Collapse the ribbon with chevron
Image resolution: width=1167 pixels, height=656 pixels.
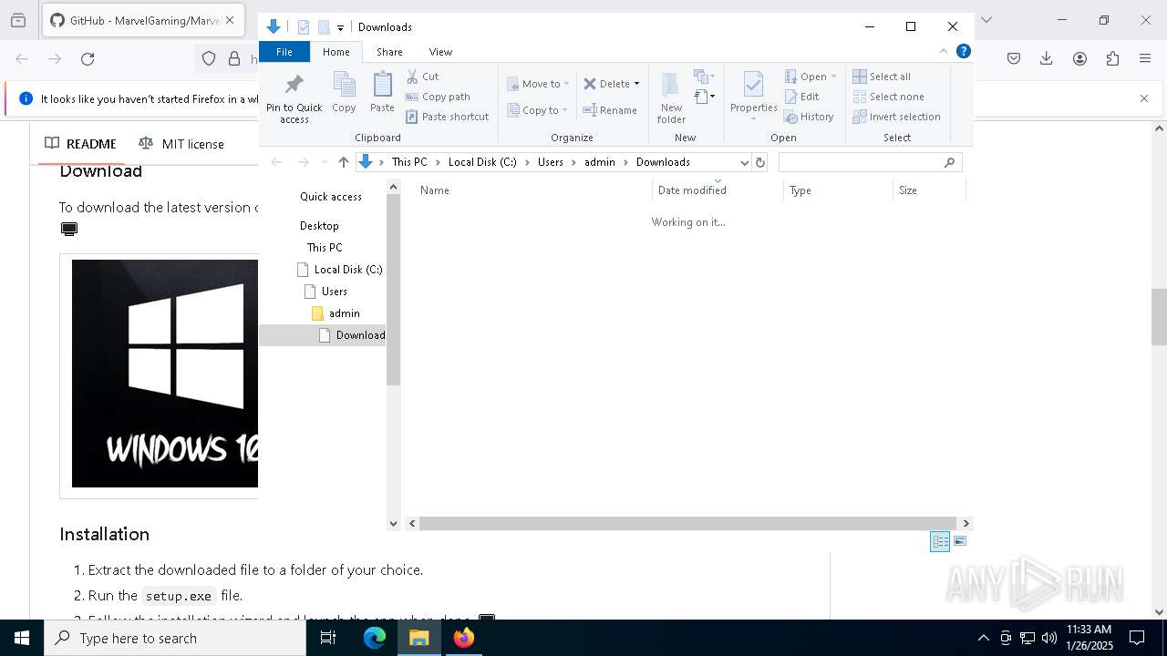point(944,52)
